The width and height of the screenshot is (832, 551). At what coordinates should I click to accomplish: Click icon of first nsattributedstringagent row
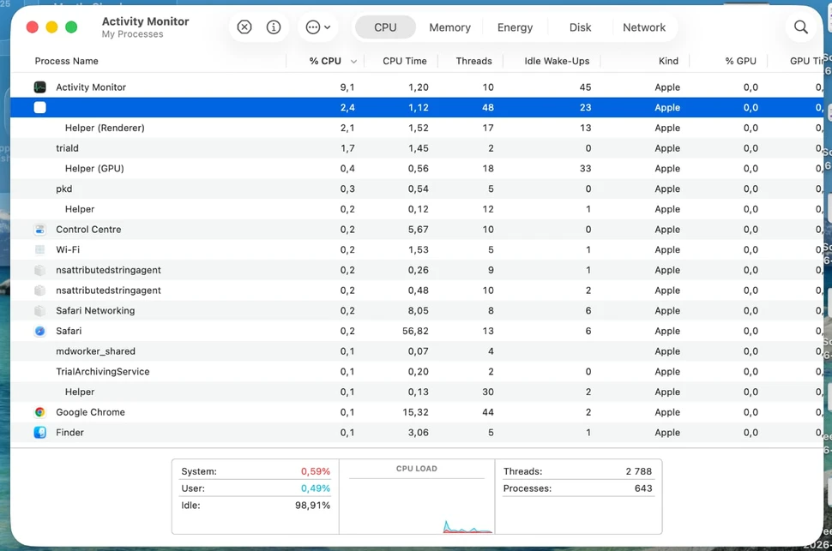pos(39,270)
